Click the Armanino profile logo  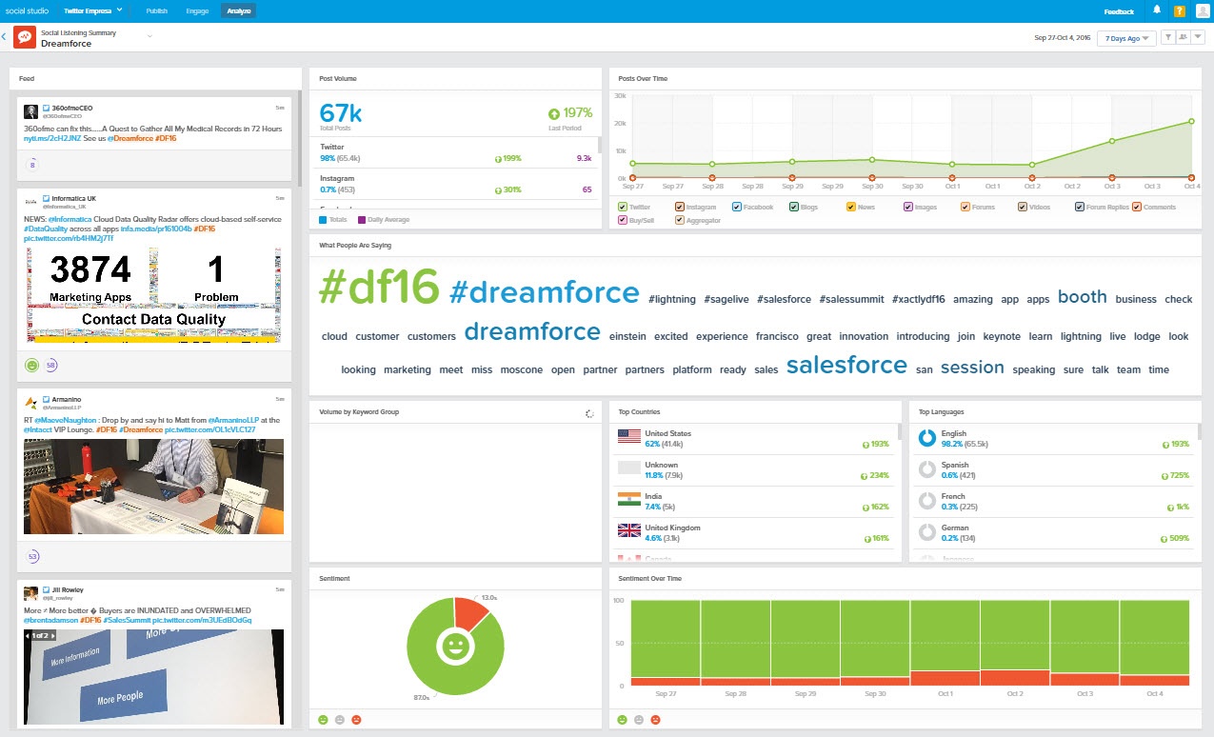pyautogui.click(x=30, y=401)
